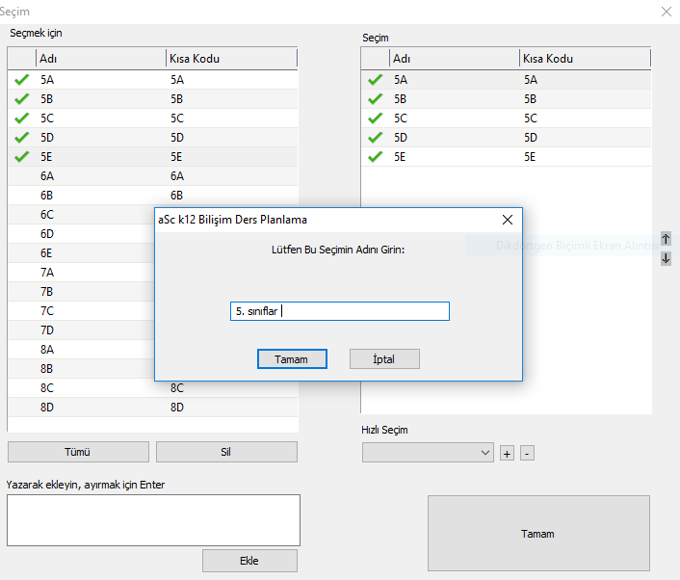
Task: Uncheck 5D in Seçmek için list
Action: pyautogui.click(x=22, y=138)
